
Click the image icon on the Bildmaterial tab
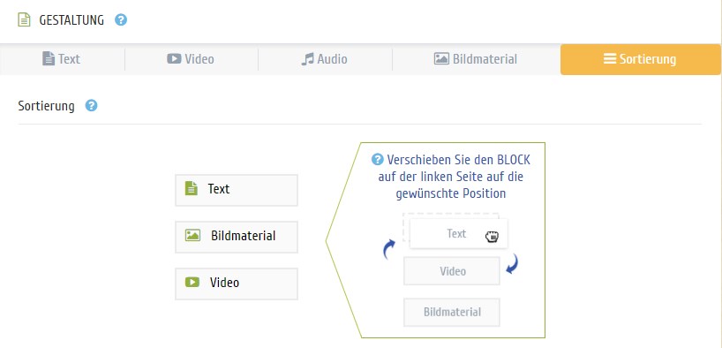441,58
